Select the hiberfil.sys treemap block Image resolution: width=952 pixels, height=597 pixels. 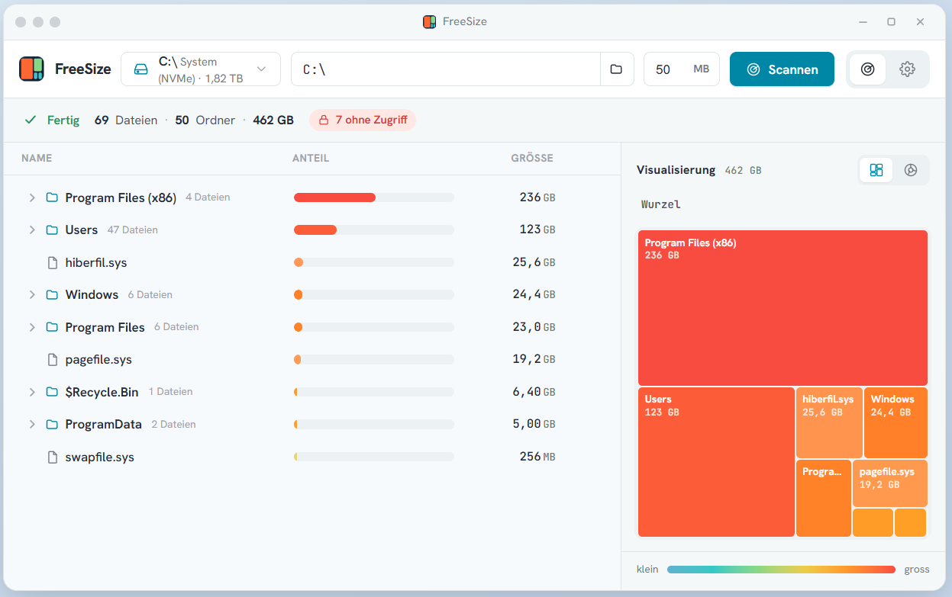click(829, 422)
